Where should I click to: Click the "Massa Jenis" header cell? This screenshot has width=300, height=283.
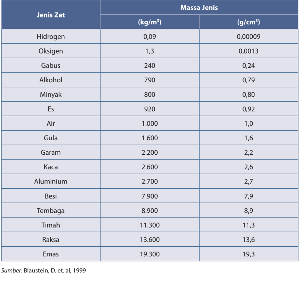point(199,8)
